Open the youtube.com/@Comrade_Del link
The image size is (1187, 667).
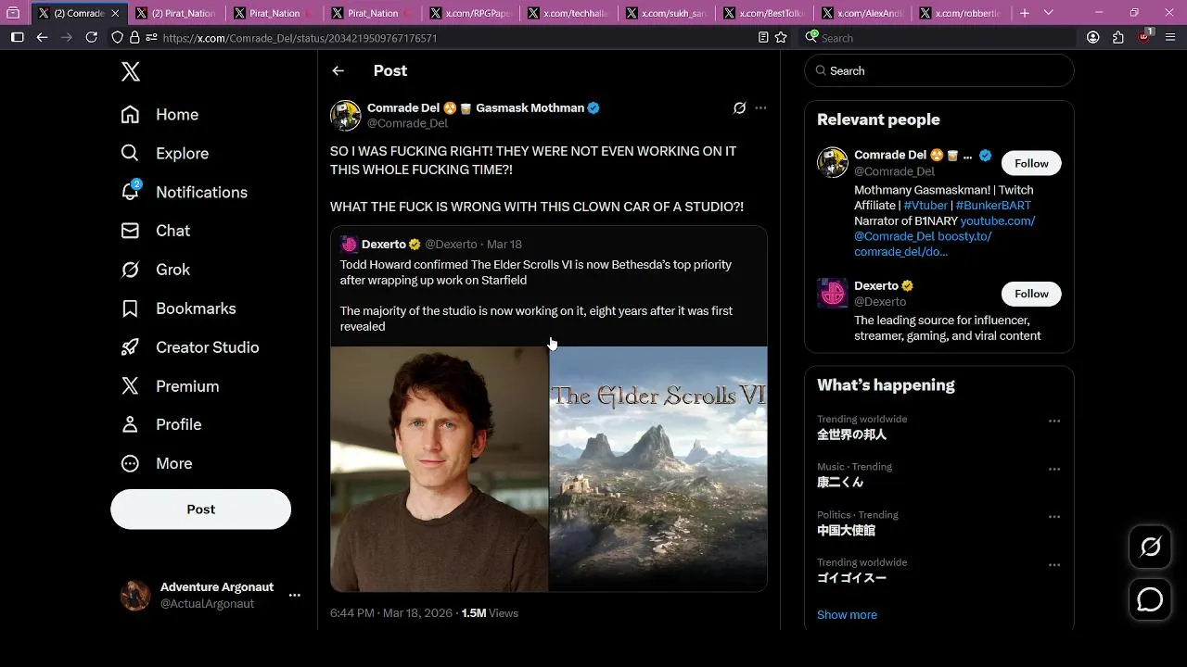click(x=944, y=228)
